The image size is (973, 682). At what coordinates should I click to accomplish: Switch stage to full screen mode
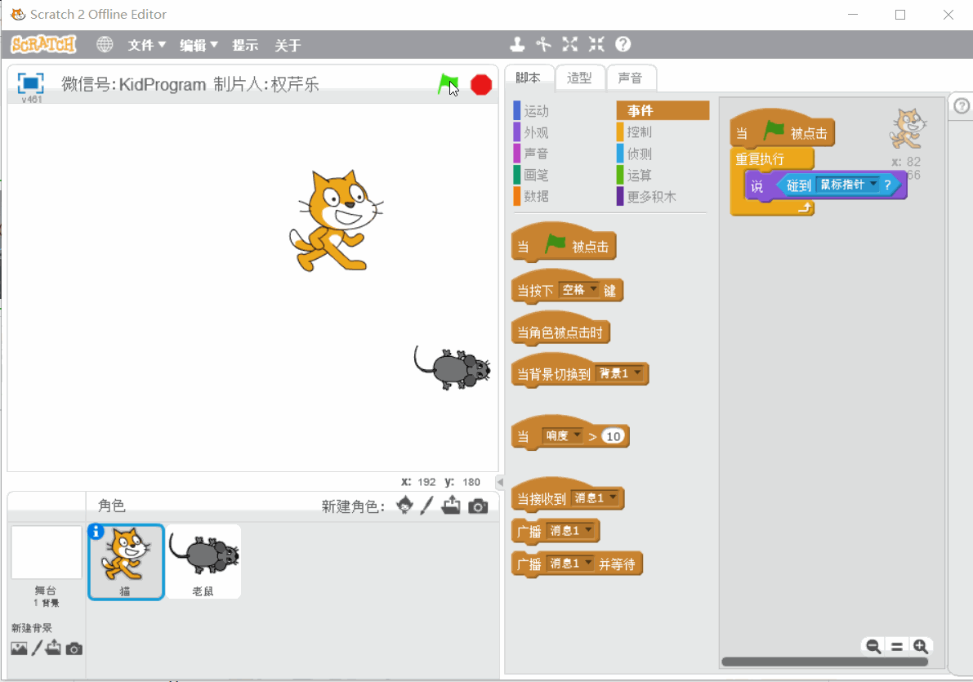point(30,83)
